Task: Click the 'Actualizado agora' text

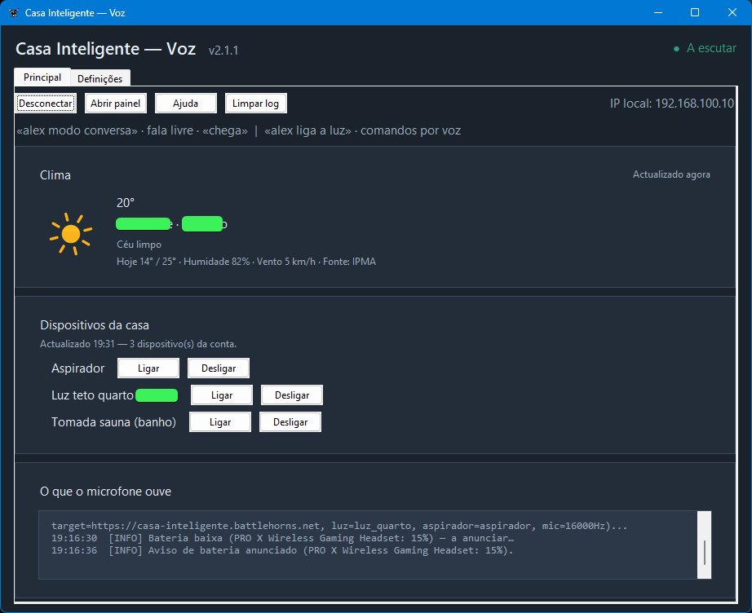Action: tap(671, 174)
